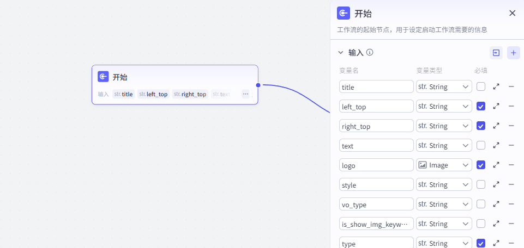Click the start node output connector dot

[x=258, y=85]
